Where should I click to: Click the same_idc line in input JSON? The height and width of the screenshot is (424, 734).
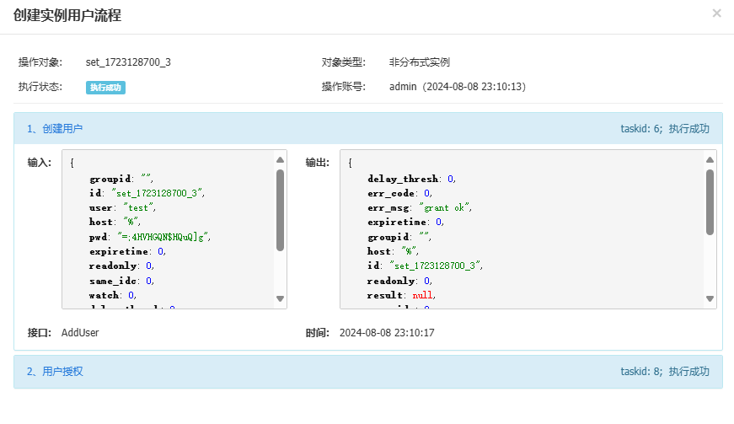pyautogui.click(x=121, y=281)
